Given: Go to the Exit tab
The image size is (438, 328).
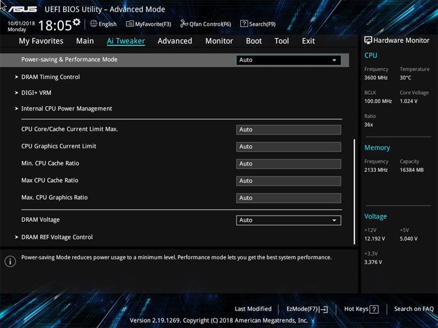Looking at the screenshot, I should click(308, 41).
